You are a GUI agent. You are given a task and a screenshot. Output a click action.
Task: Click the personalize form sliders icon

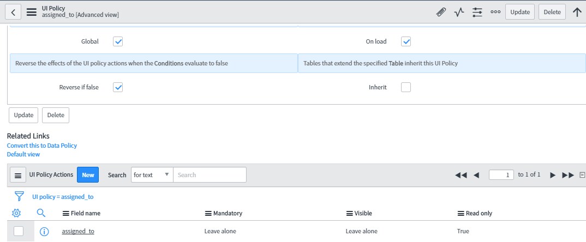point(477,12)
